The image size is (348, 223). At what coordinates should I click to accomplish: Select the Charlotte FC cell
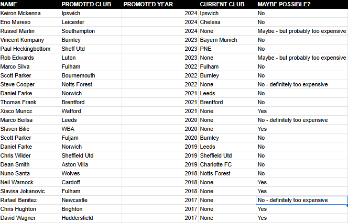pyautogui.click(x=227, y=164)
